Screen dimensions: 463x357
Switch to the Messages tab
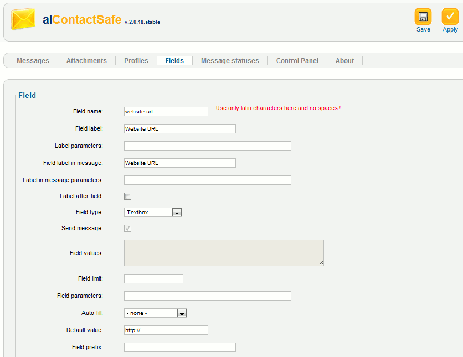(x=33, y=61)
